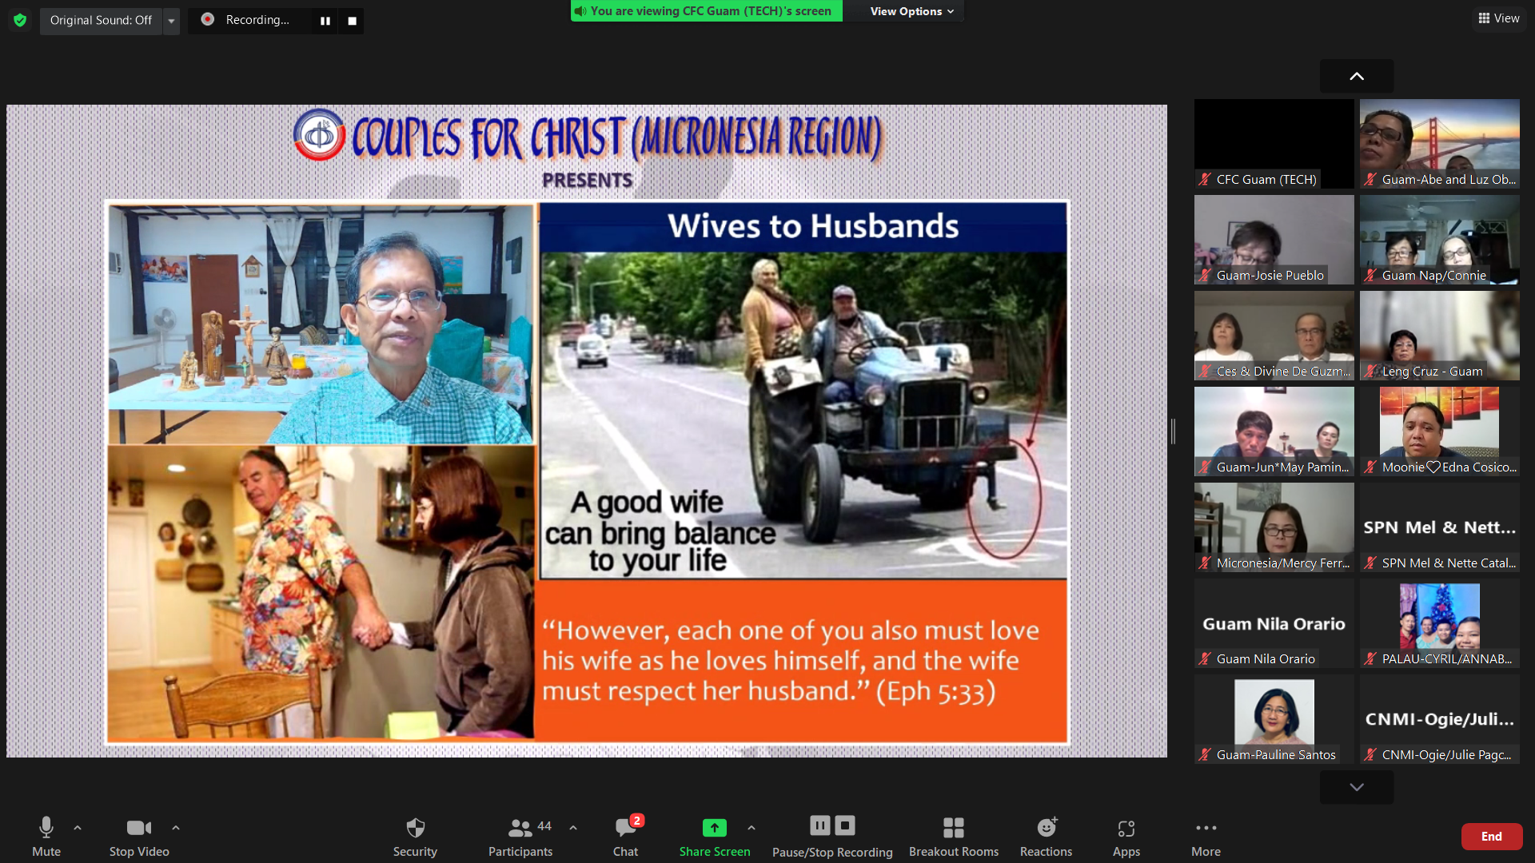The image size is (1535, 863).
Task: Click the muted mic icon on Guam-Josie Pueblo
Action: [x=1205, y=275]
